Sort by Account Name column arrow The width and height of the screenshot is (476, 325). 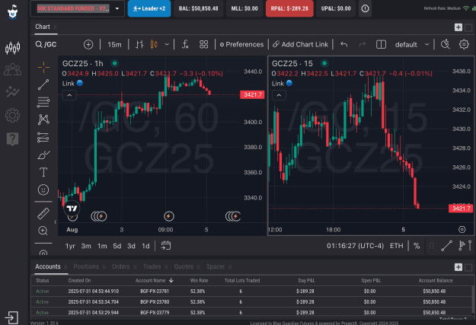171,280
